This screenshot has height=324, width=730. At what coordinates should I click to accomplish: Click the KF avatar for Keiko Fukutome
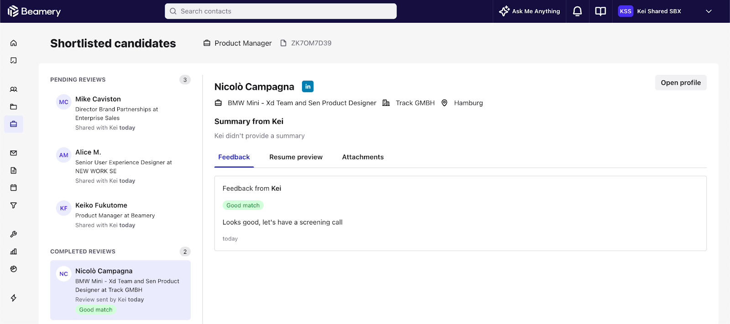click(x=64, y=208)
